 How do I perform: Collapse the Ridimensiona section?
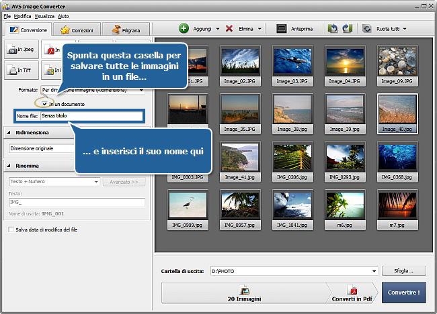tap(9, 133)
